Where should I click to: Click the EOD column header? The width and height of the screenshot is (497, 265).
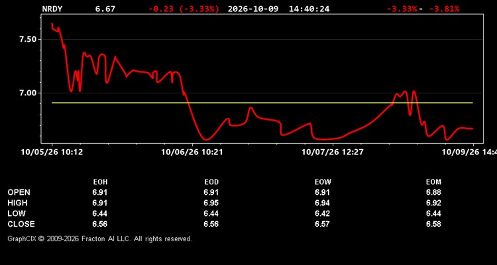pyautogui.click(x=211, y=182)
